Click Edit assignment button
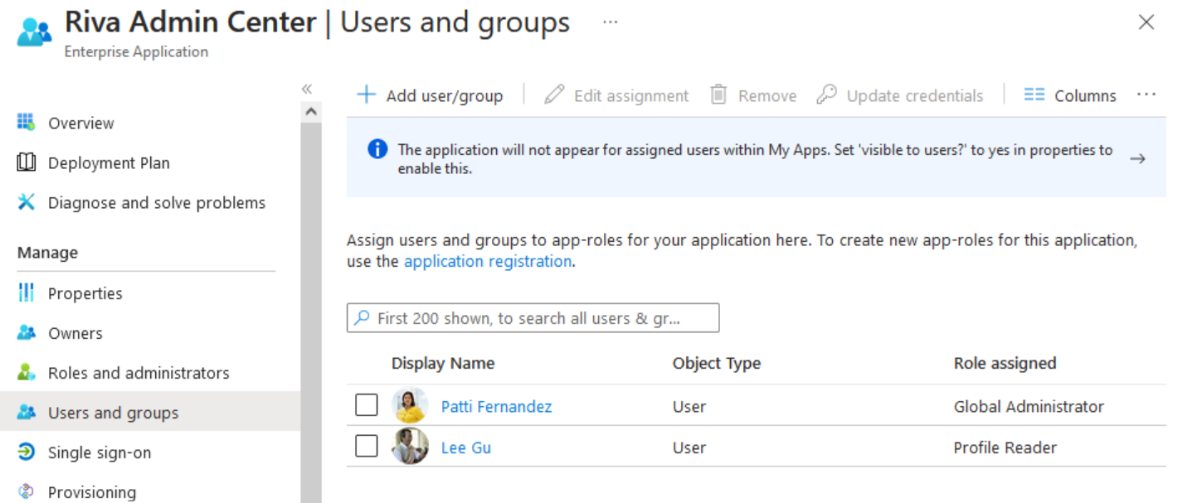Image resolution: width=1178 pixels, height=503 pixels. (x=616, y=95)
